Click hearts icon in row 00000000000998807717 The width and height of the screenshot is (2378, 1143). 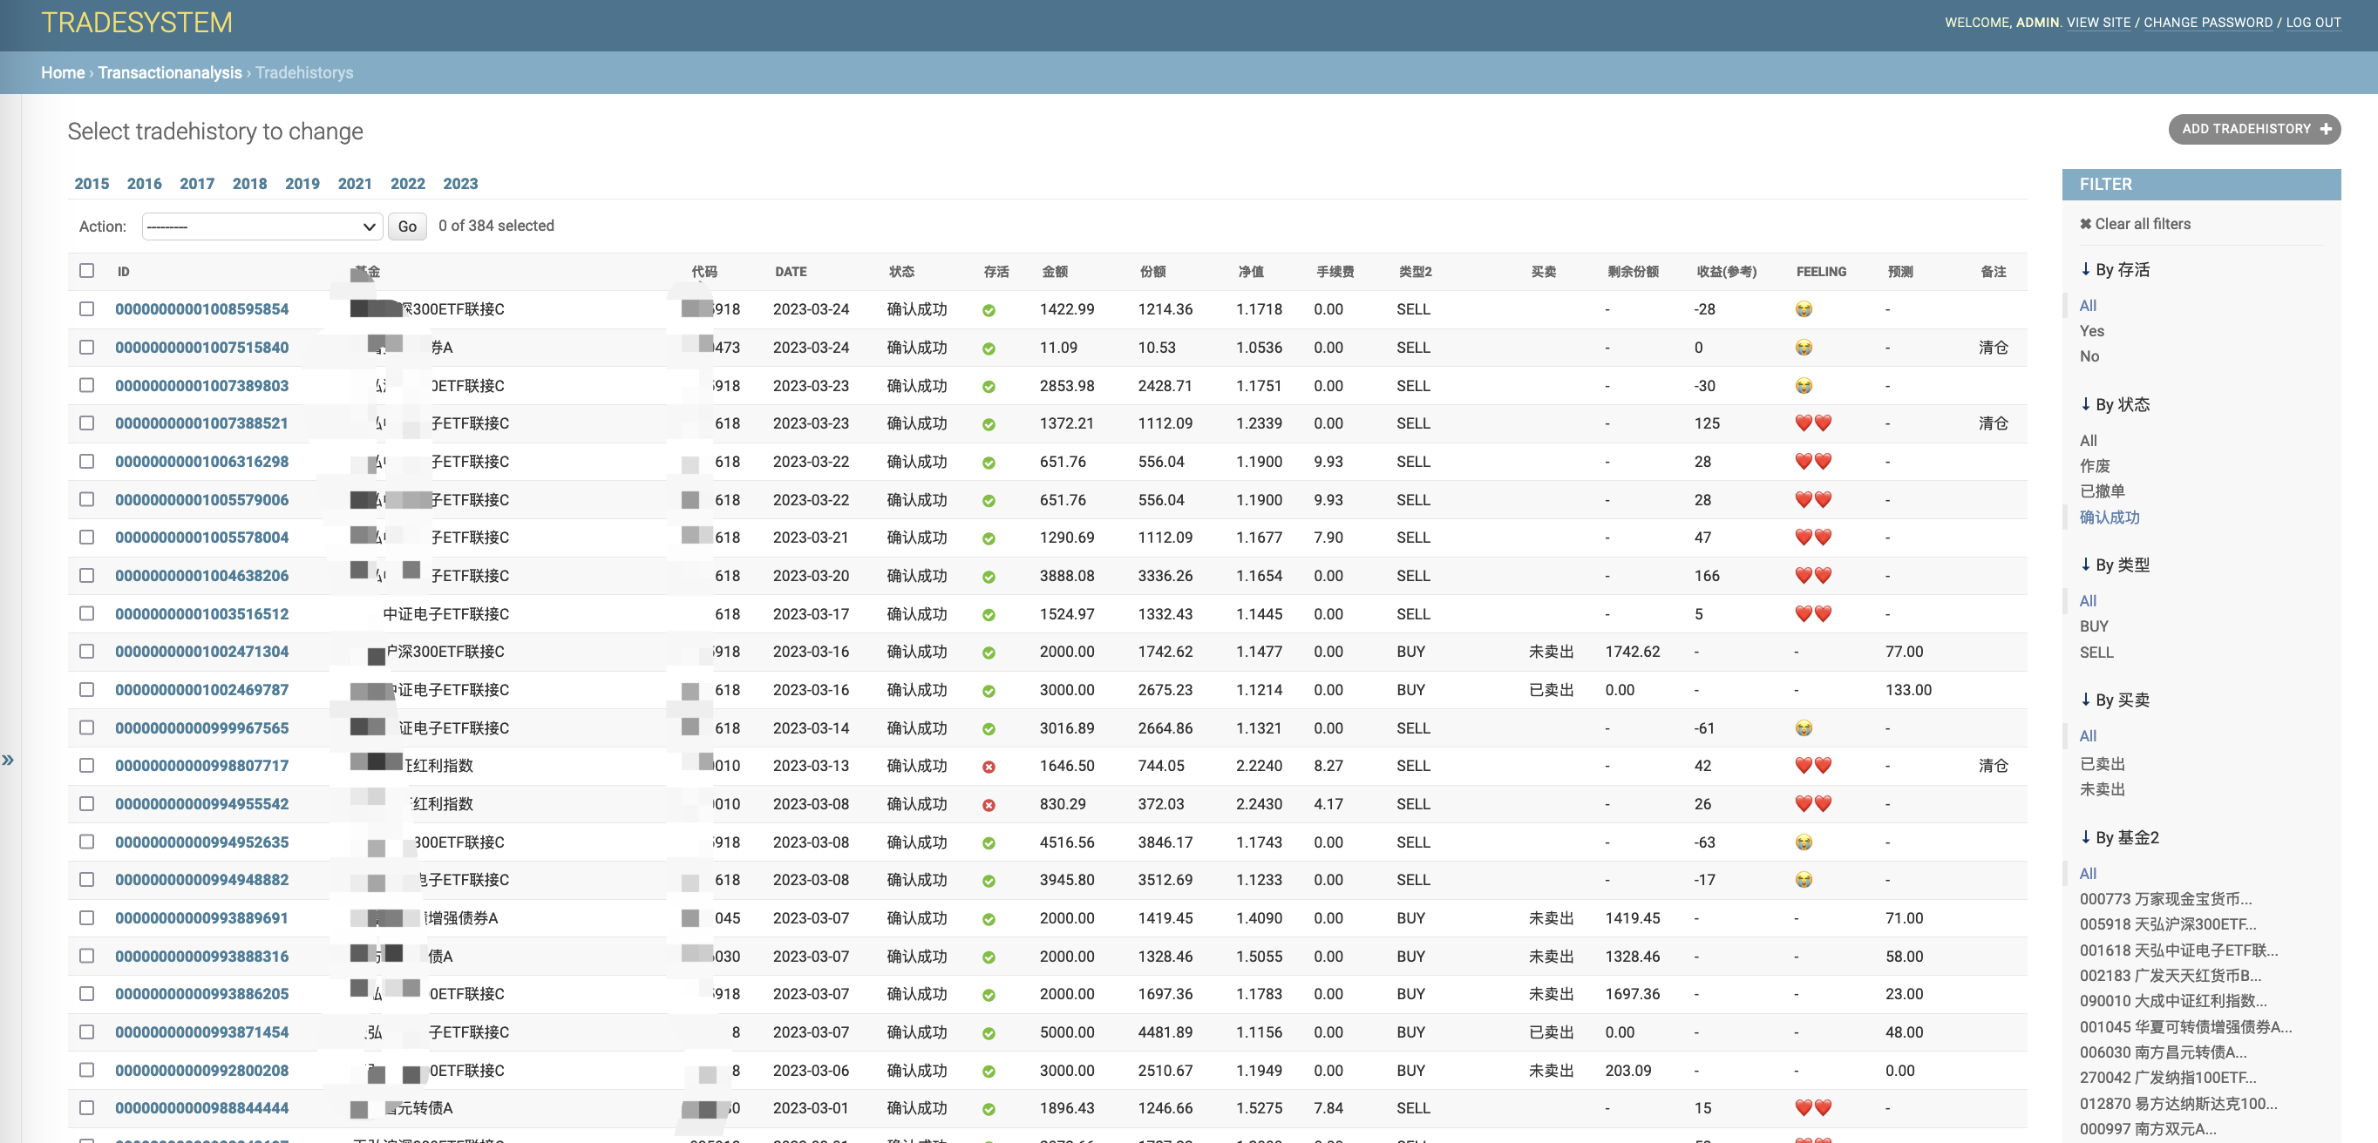click(x=1813, y=766)
